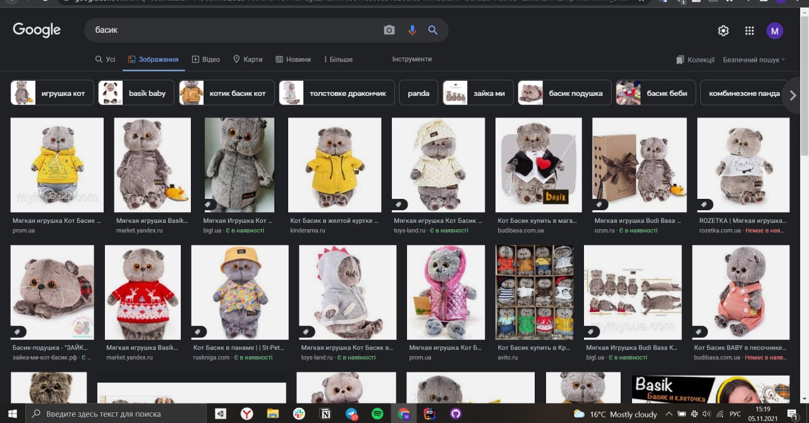
Task: Filter by 'panda' chip
Action: coord(418,93)
